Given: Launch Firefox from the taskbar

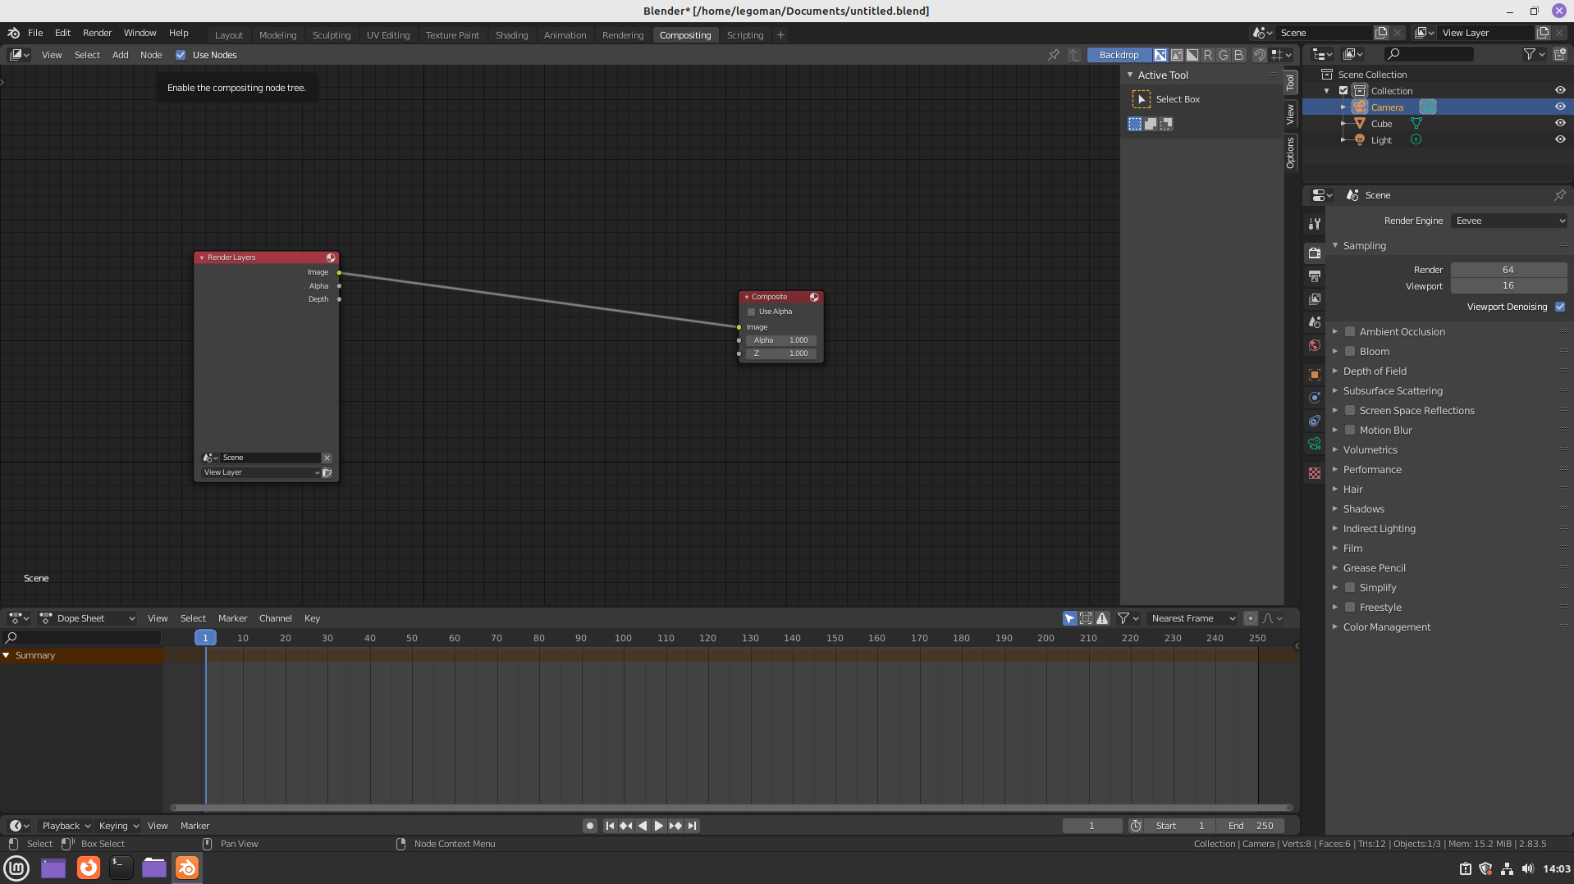Looking at the screenshot, I should (89, 868).
